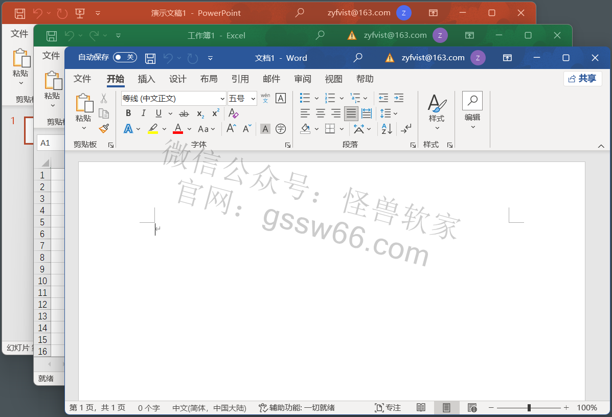Click the 共享 share button
Screen dimensions: 612x417
tap(582, 78)
